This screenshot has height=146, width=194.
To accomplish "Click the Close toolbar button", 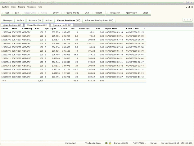I will coord(44,13).
